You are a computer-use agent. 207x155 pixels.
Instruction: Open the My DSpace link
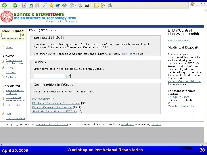(x=13, y=98)
